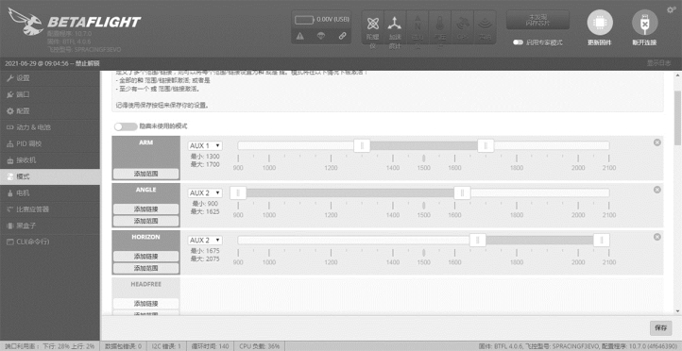Click the link status chain icon
Image resolution: width=682 pixels, height=351 pixels.
342,36
